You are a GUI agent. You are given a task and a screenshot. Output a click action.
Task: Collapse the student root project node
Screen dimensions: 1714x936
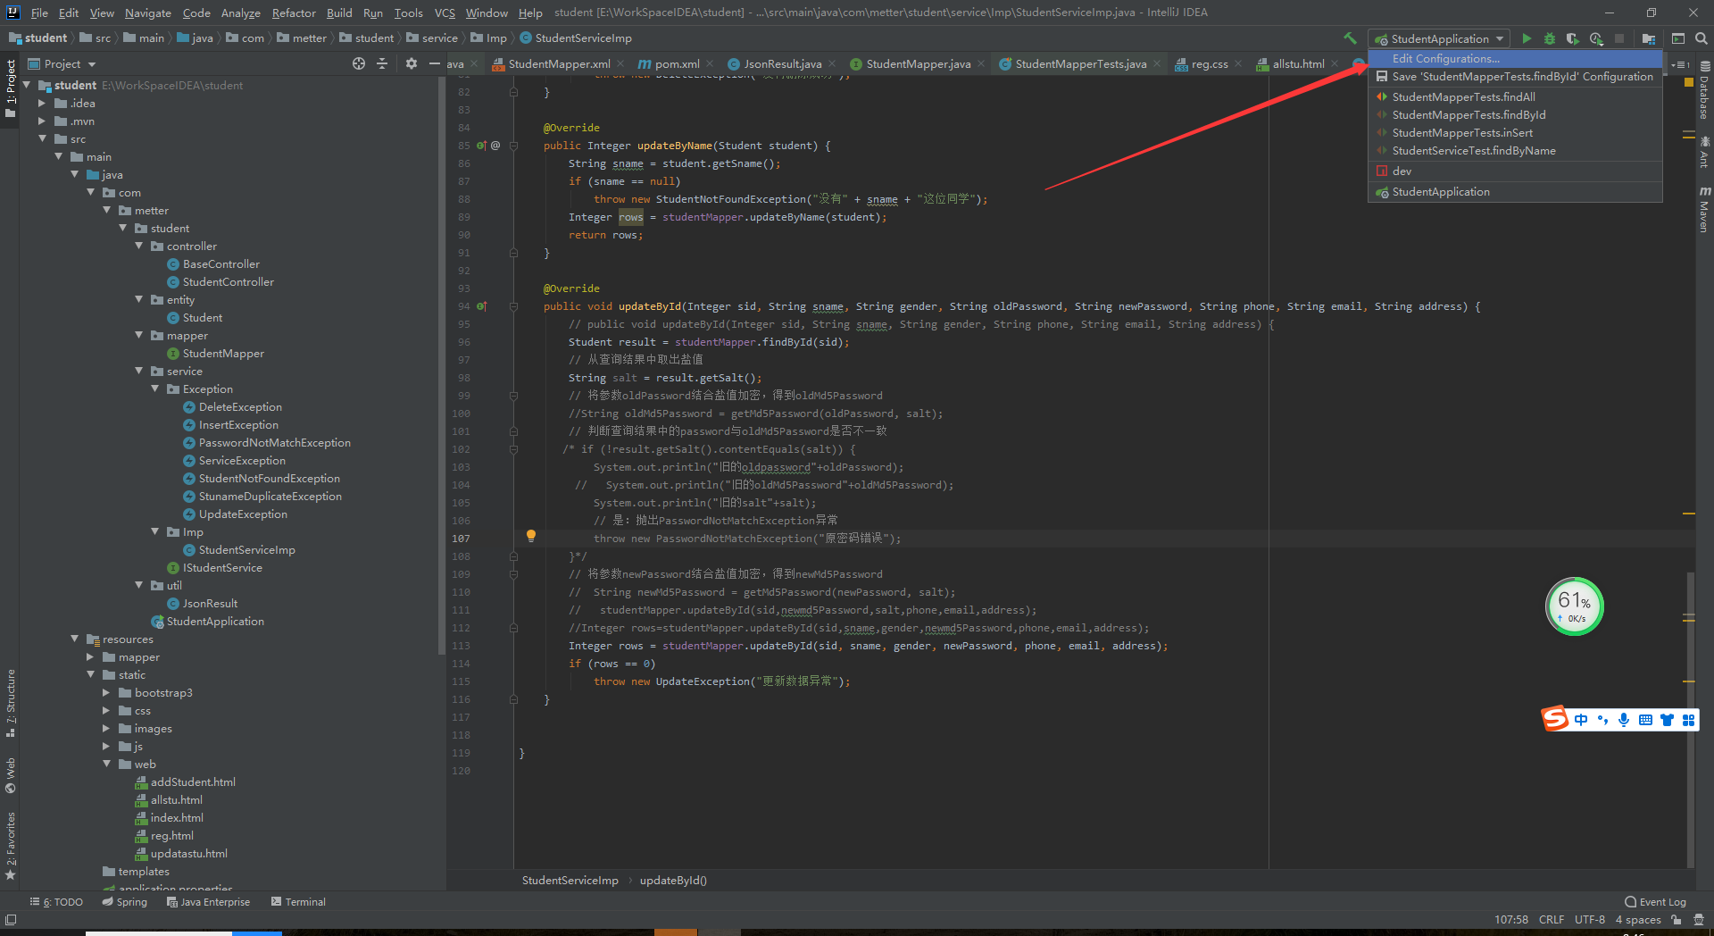coord(27,85)
